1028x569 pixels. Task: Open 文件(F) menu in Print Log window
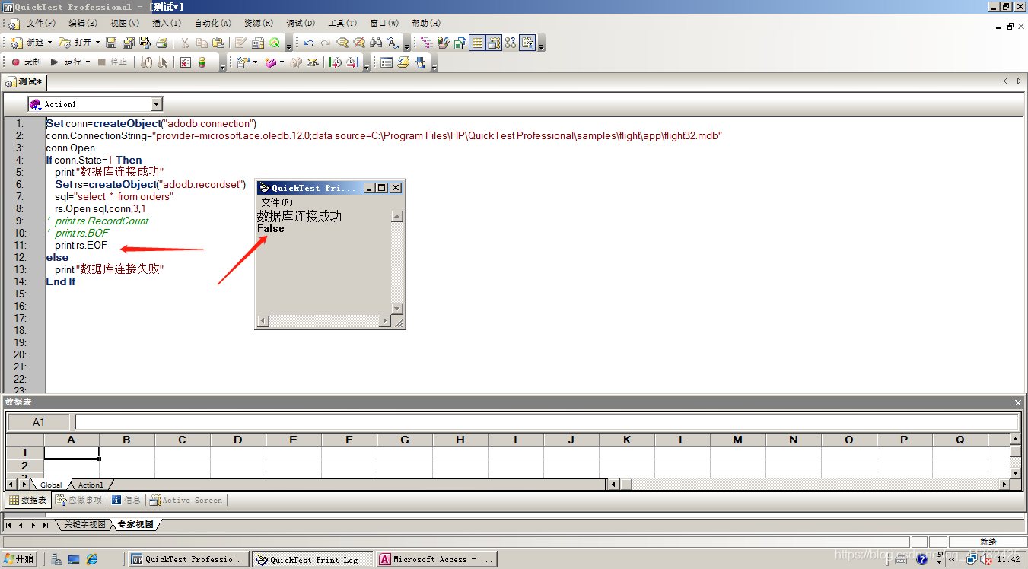(x=276, y=202)
